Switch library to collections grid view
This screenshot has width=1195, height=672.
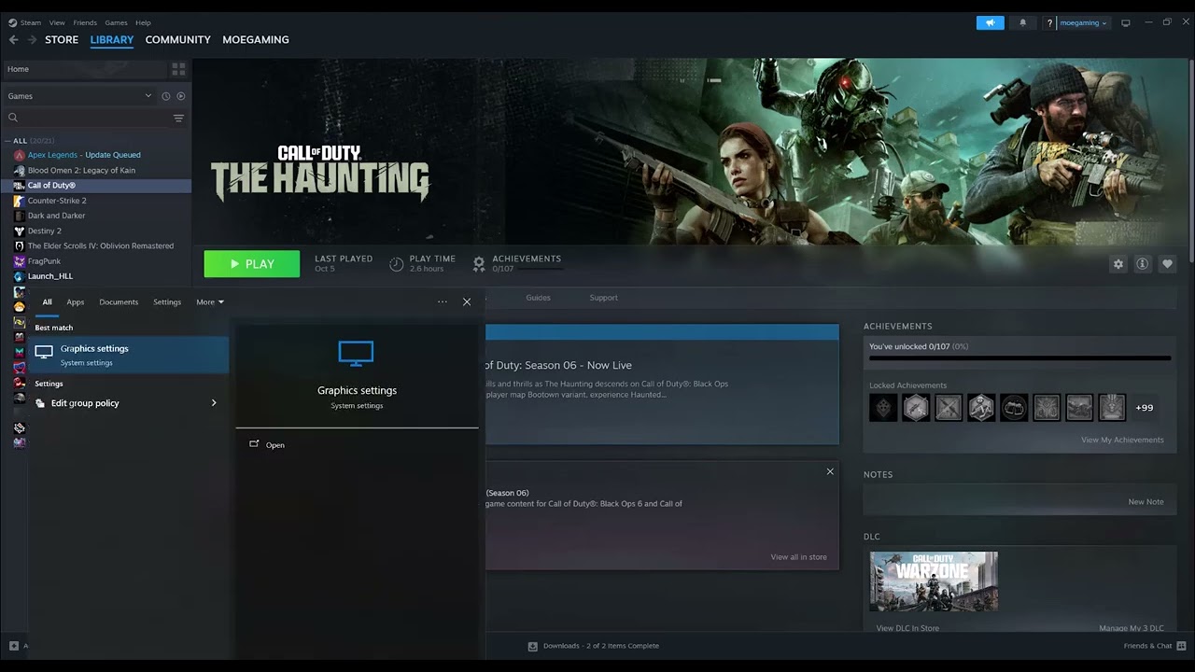point(178,69)
